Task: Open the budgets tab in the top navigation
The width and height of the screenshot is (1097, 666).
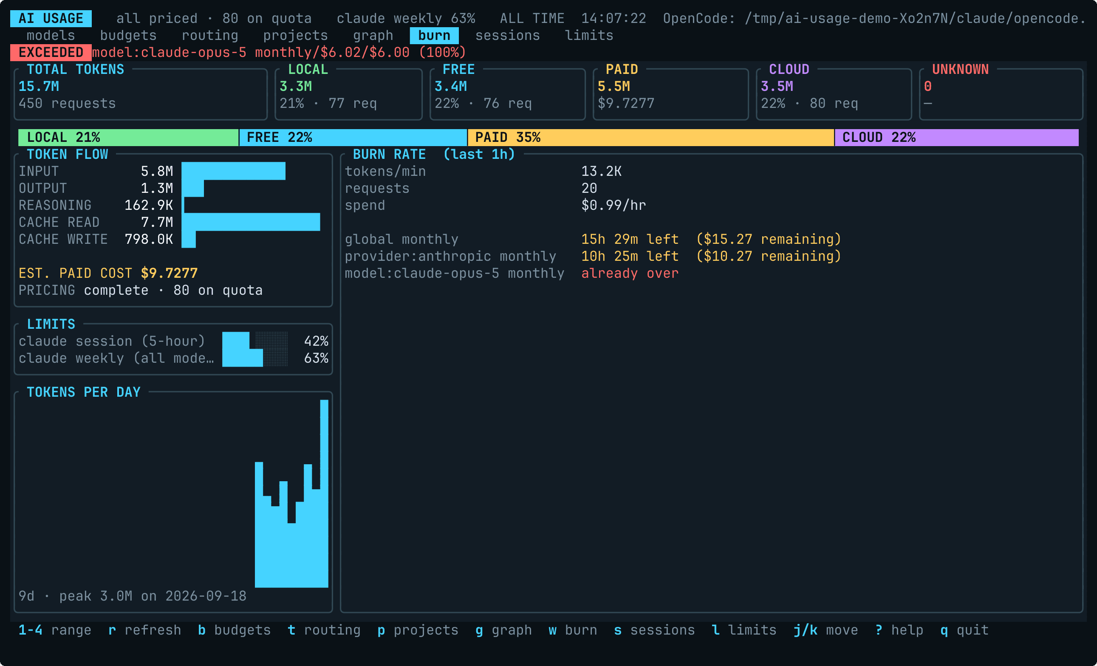Action: (x=128, y=36)
